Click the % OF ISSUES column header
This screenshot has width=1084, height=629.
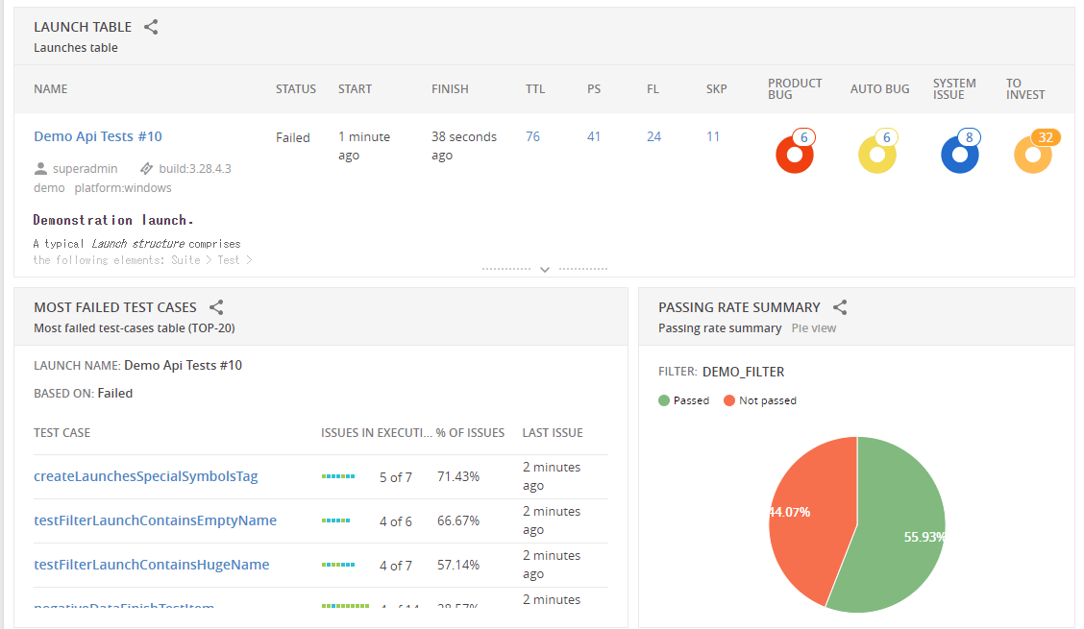coord(470,433)
